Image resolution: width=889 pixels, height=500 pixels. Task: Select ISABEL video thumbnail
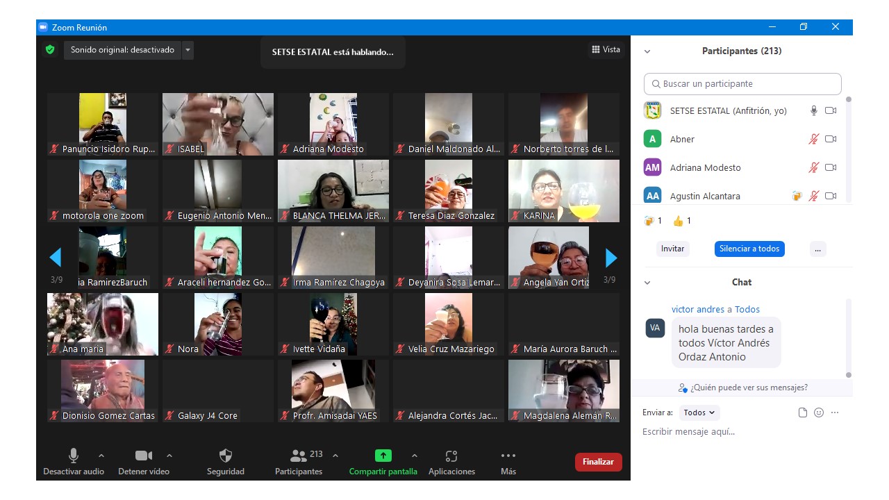pos(218,124)
